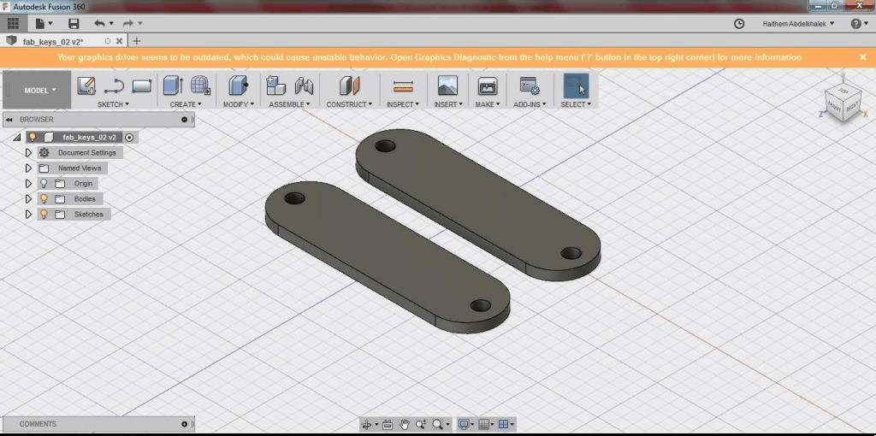876x436 pixels.
Task: Click the New Component assemble icon
Action: click(x=276, y=85)
